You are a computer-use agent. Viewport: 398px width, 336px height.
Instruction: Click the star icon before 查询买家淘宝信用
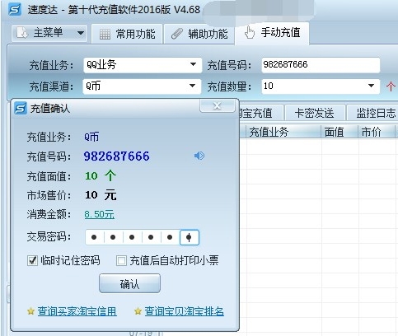point(30,311)
